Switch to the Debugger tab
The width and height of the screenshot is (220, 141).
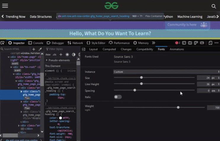tap(55, 43)
